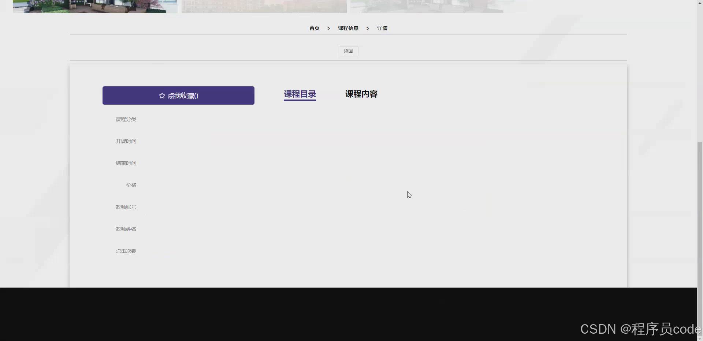Click the 返回 back button

point(347,51)
